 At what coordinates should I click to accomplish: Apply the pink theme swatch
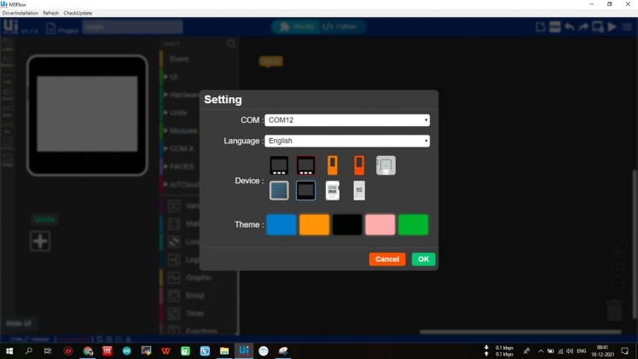pos(380,224)
